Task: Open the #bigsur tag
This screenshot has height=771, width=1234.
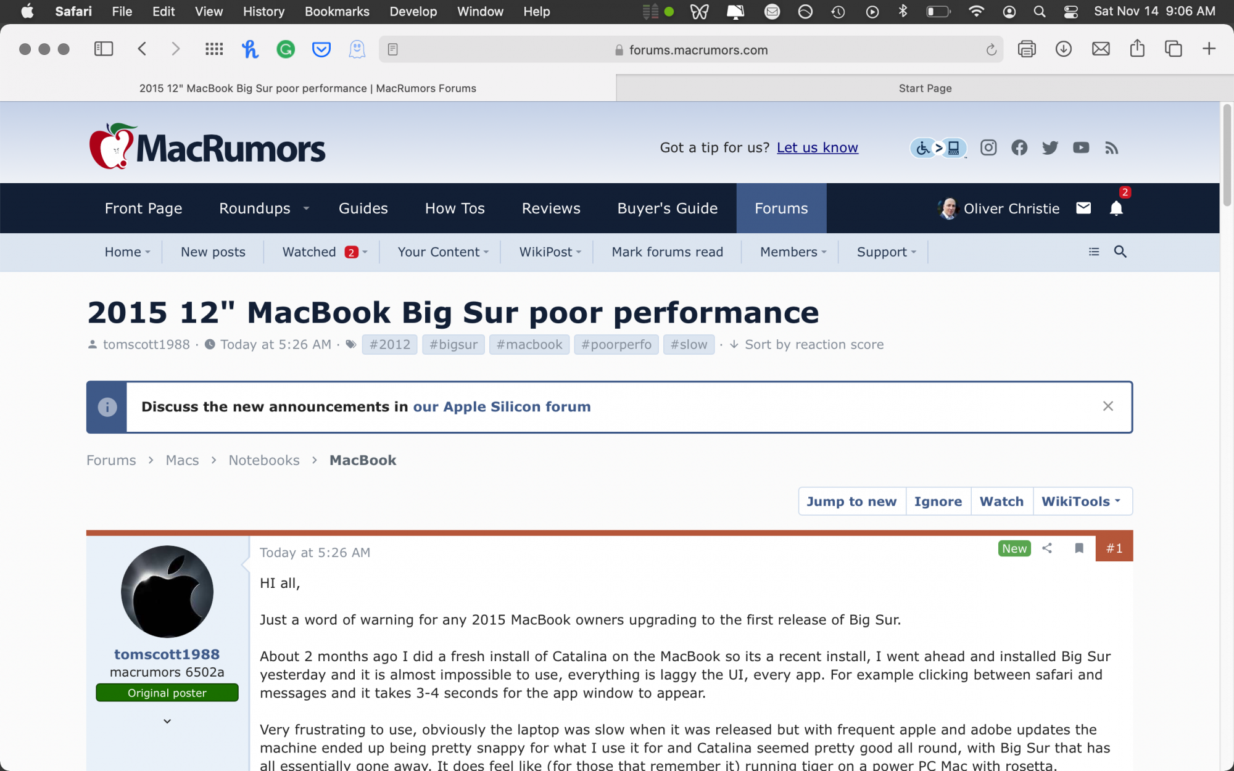Action: click(x=453, y=345)
